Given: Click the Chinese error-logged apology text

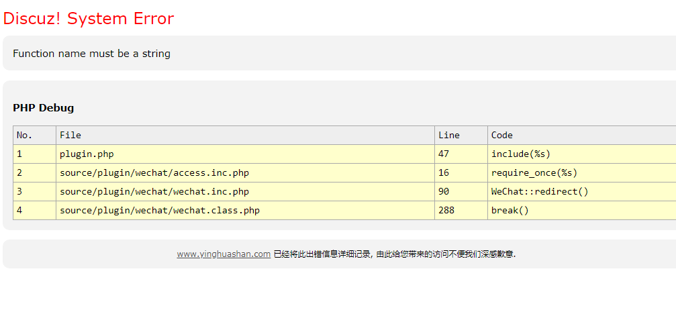Looking at the screenshot, I should pyautogui.click(x=395, y=254).
